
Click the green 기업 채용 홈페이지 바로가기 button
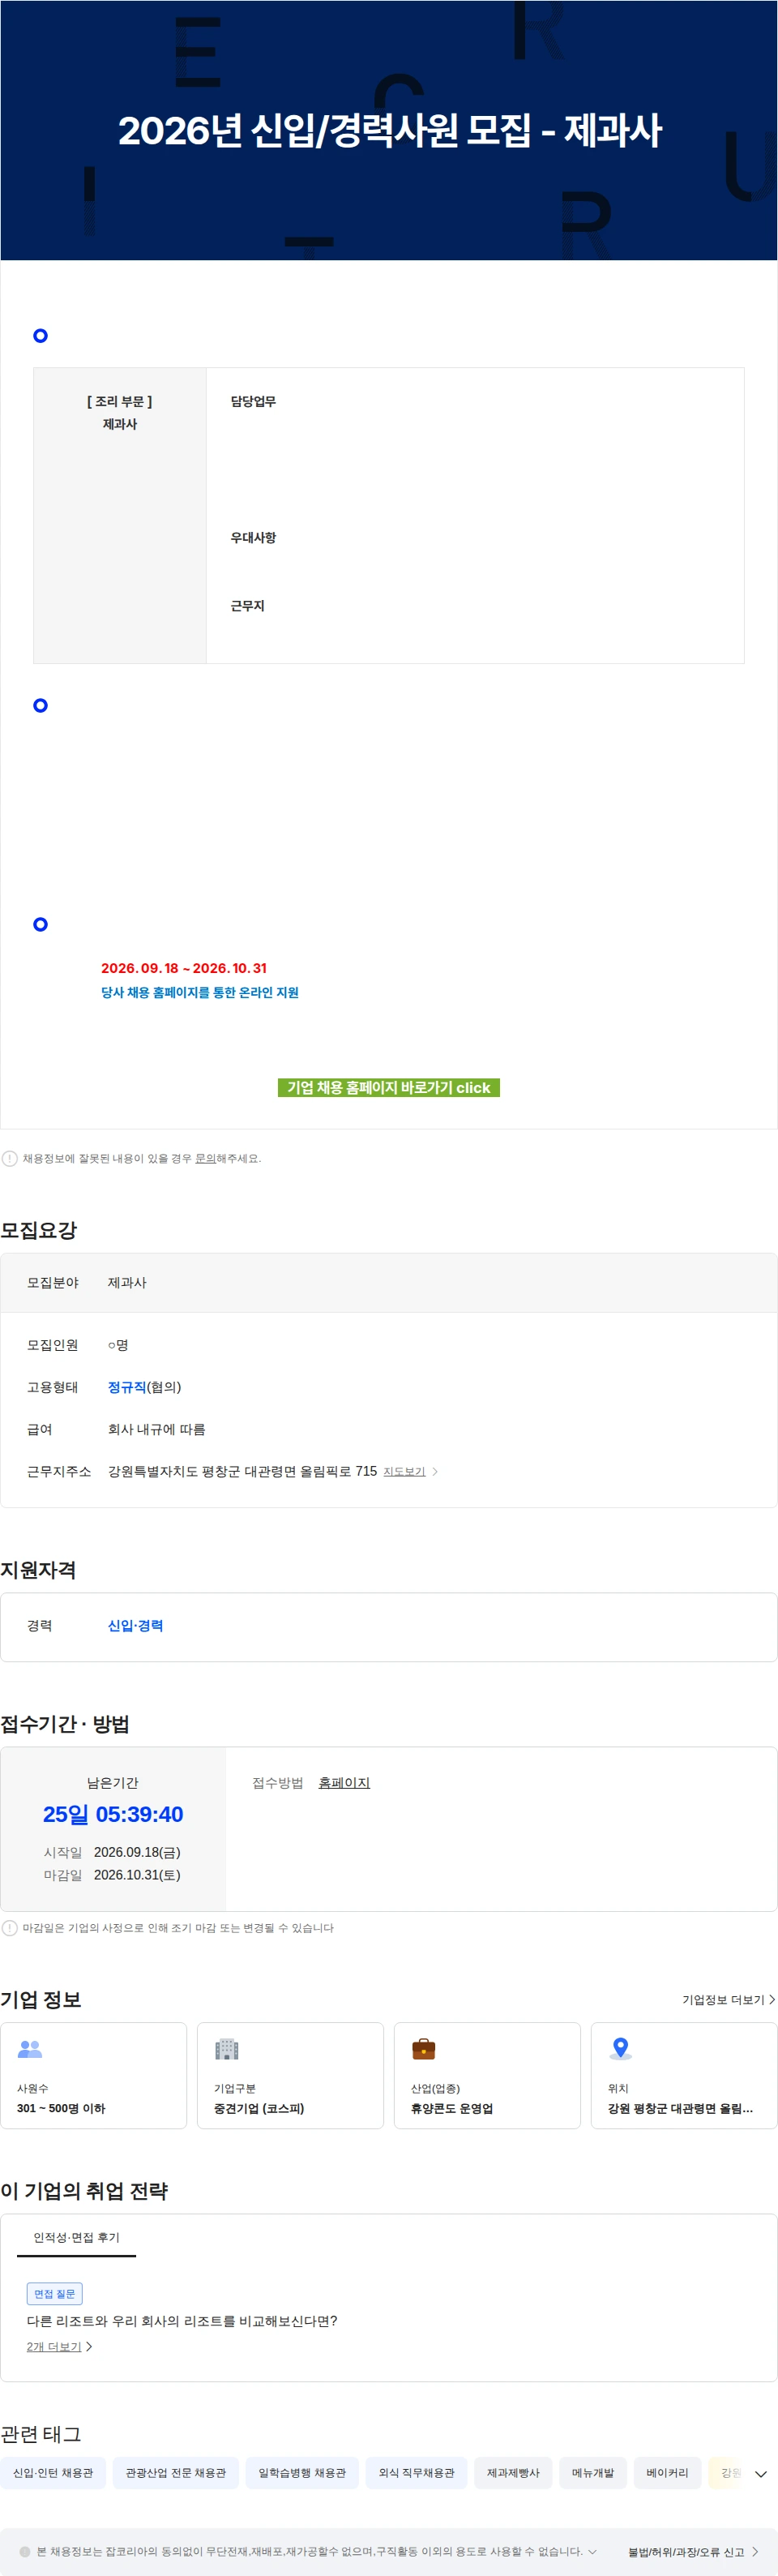[x=388, y=1087]
